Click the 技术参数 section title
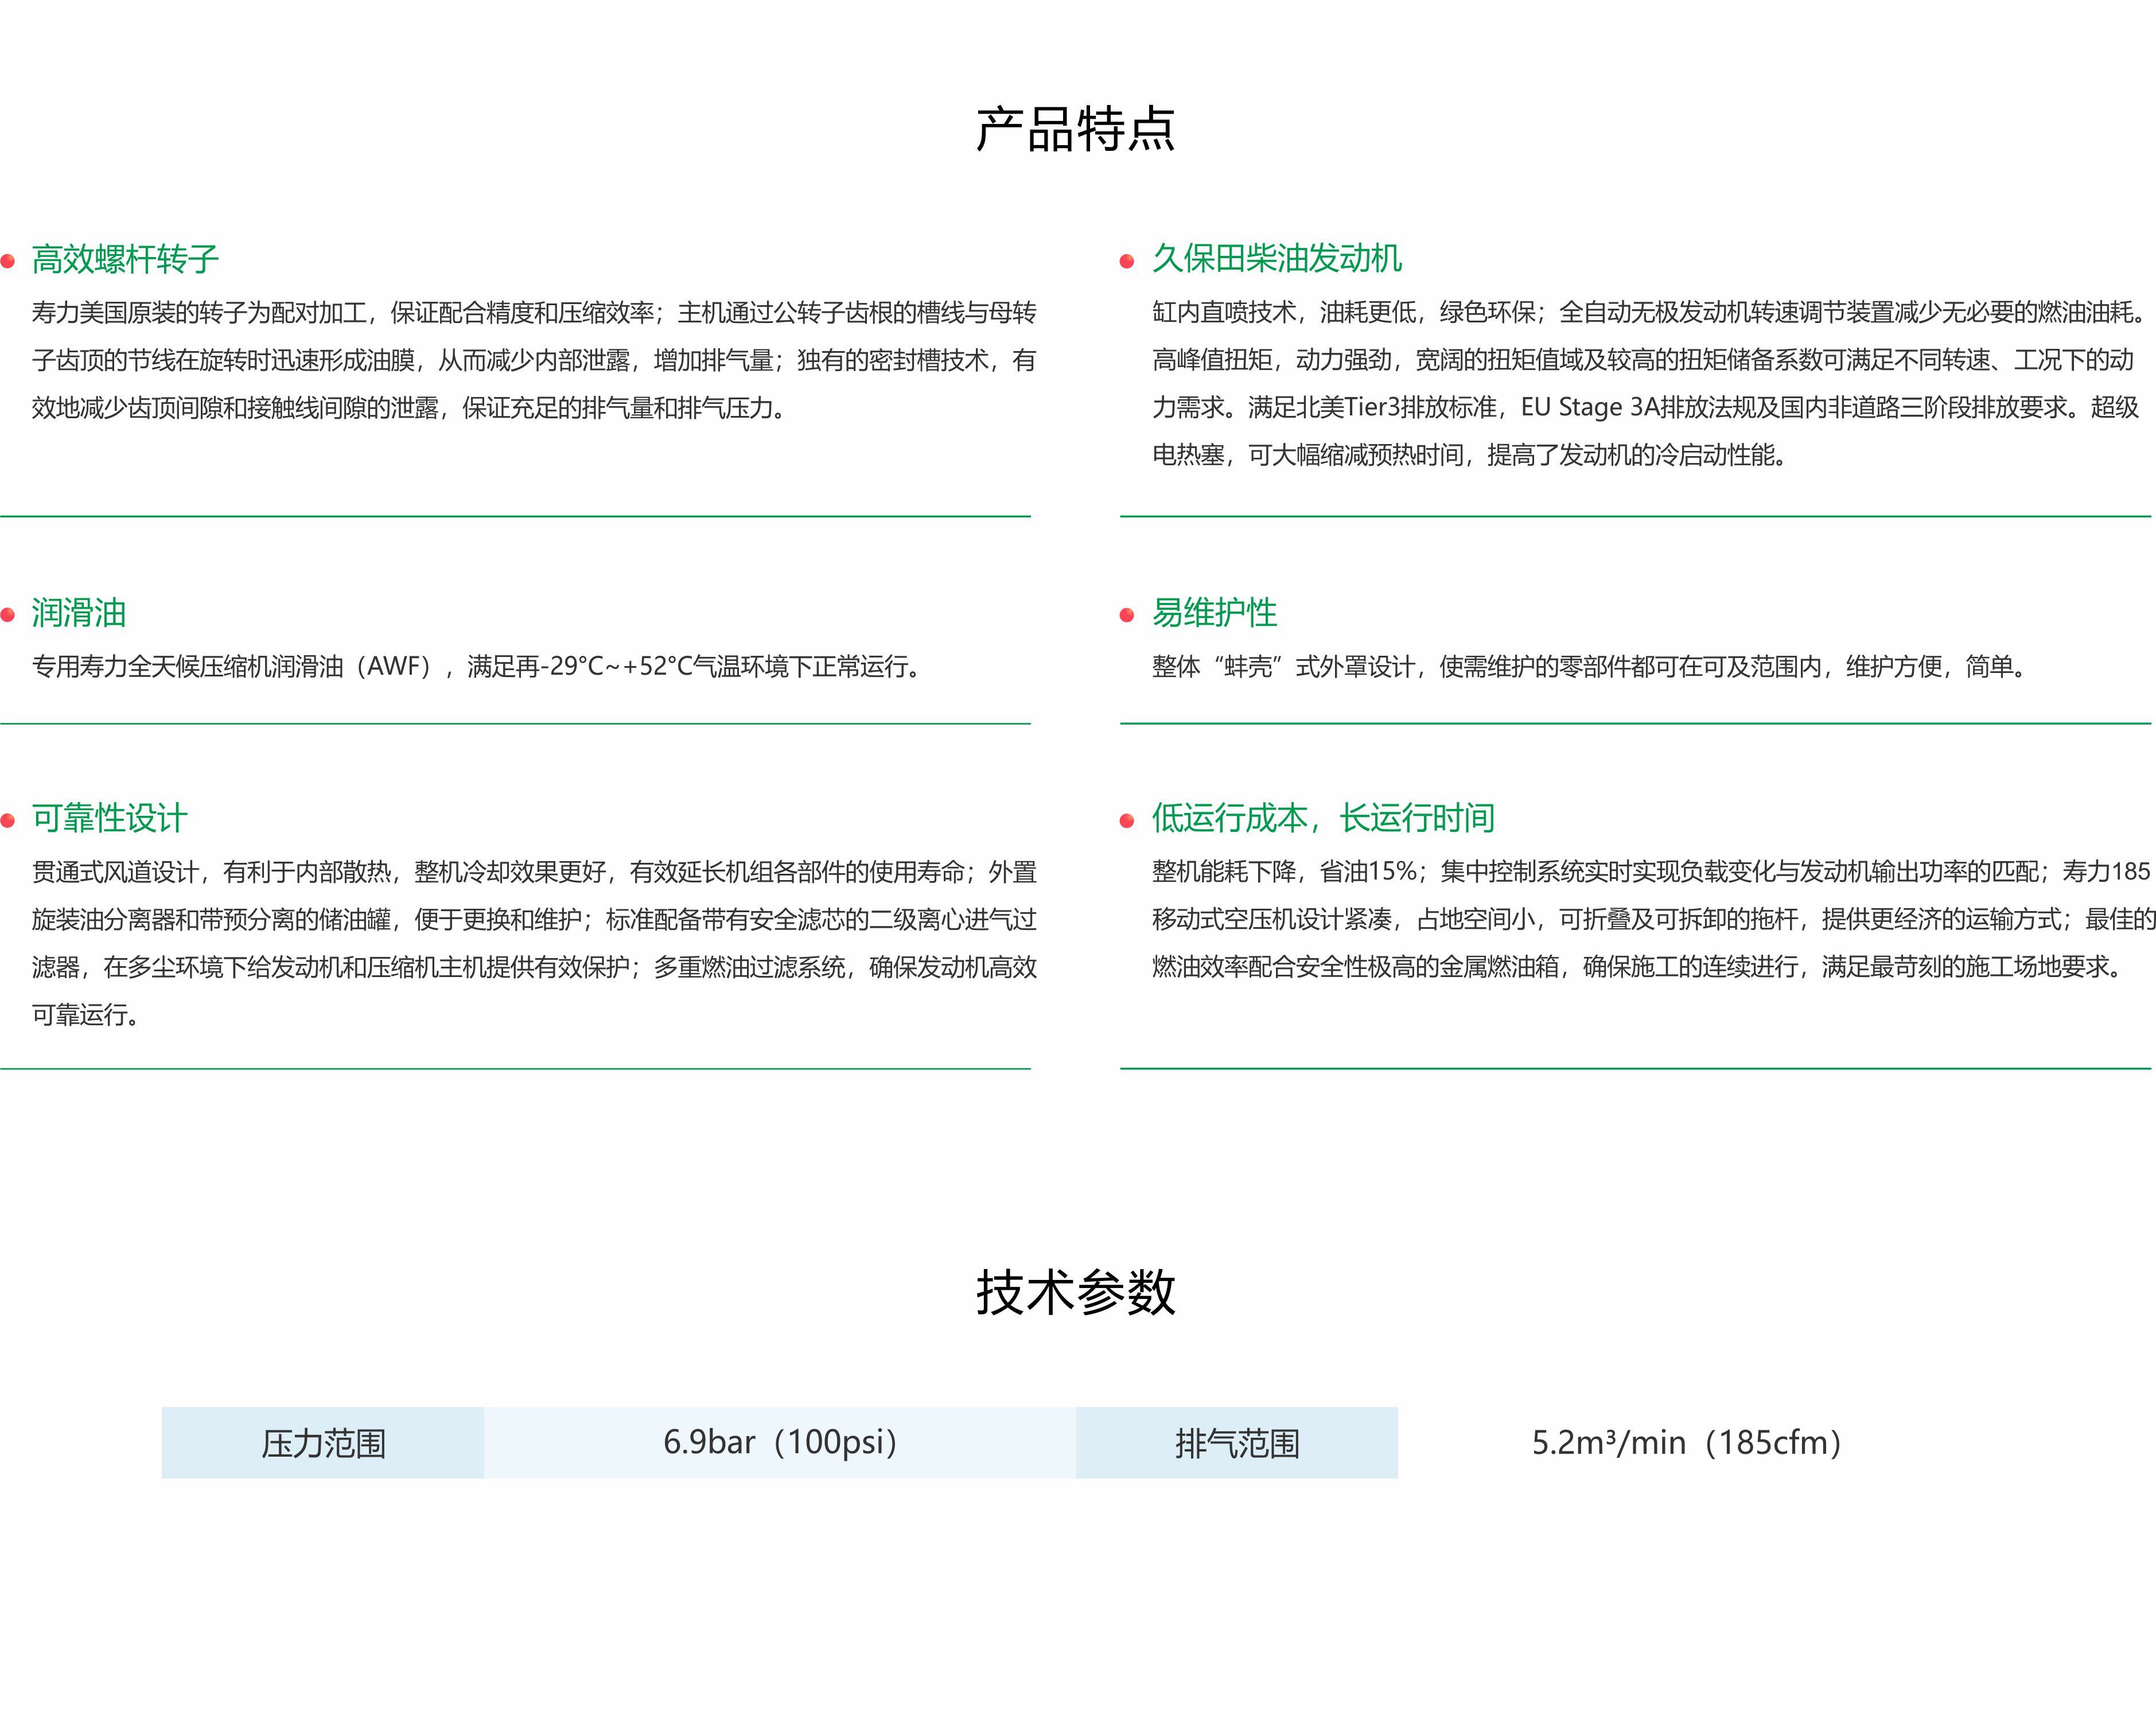The height and width of the screenshot is (1724, 2156). [x=1075, y=1292]
